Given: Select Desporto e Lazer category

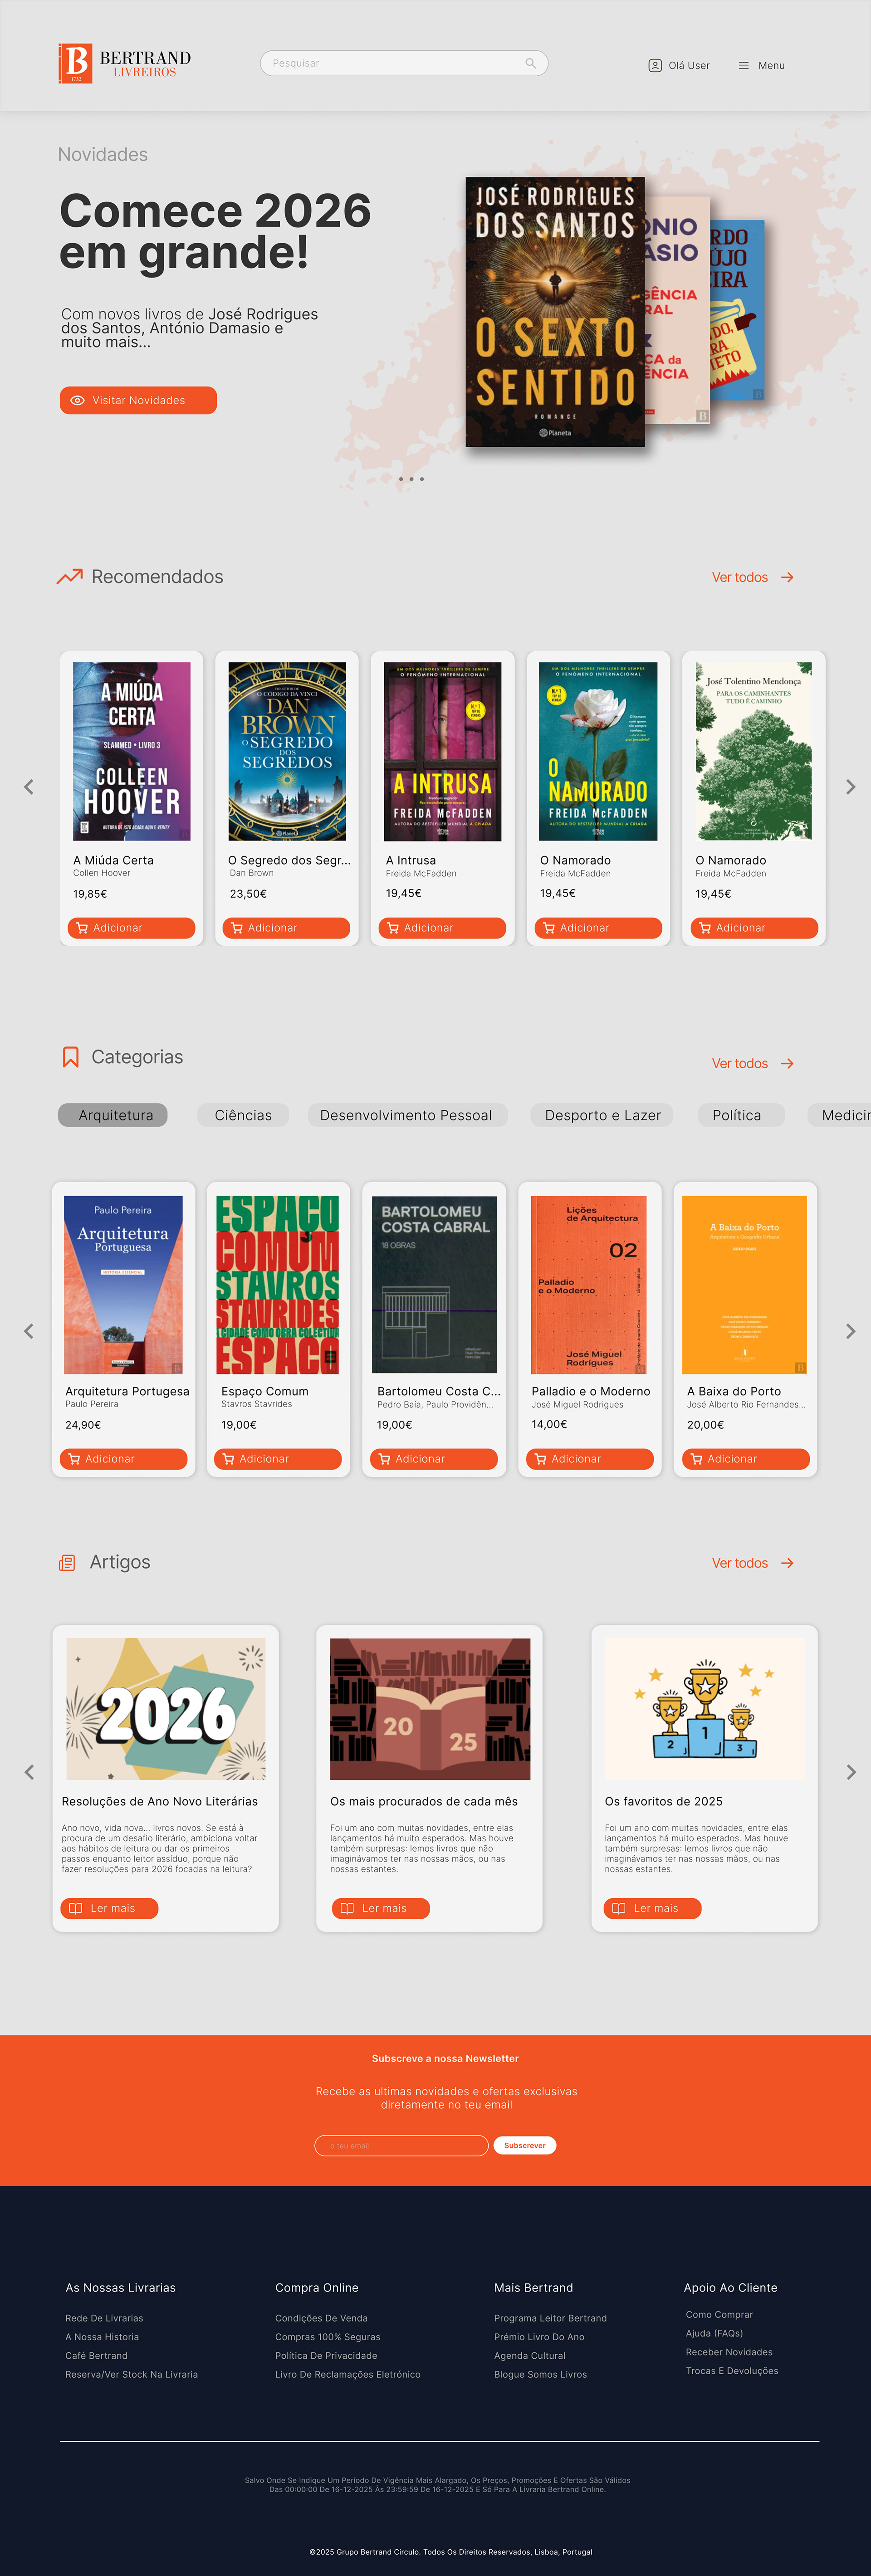Looking at the screenshot, I should pos(602,1115).
